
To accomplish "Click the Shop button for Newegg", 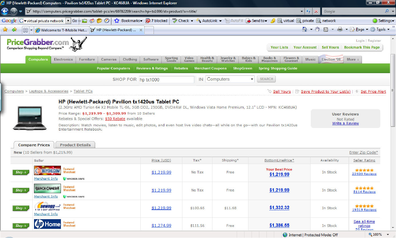I will [21, 208].
